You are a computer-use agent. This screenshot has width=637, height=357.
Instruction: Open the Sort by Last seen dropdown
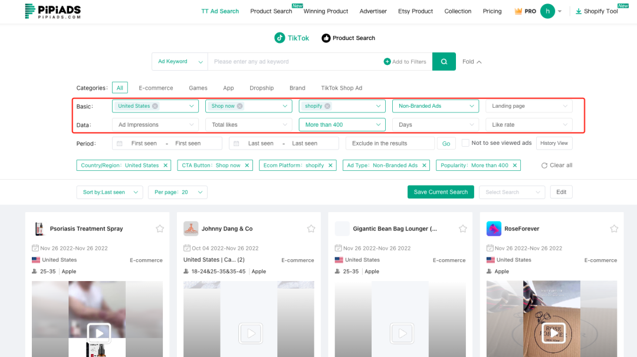point(109,192)
